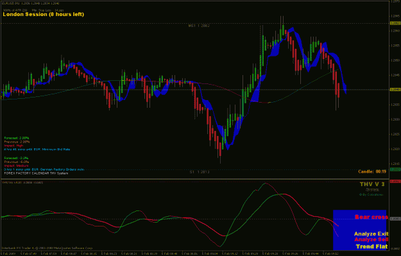Screen dimensions: 401x256
Task: Click the THV indicator subwindow header label
Action: click(x=22, y=182)
